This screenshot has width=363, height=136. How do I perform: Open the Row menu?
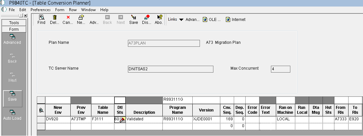coord(73,10)
